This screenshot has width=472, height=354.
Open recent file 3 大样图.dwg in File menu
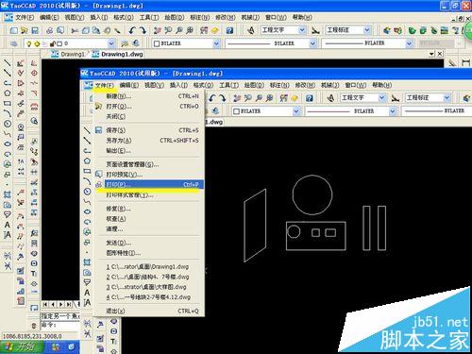149,287
